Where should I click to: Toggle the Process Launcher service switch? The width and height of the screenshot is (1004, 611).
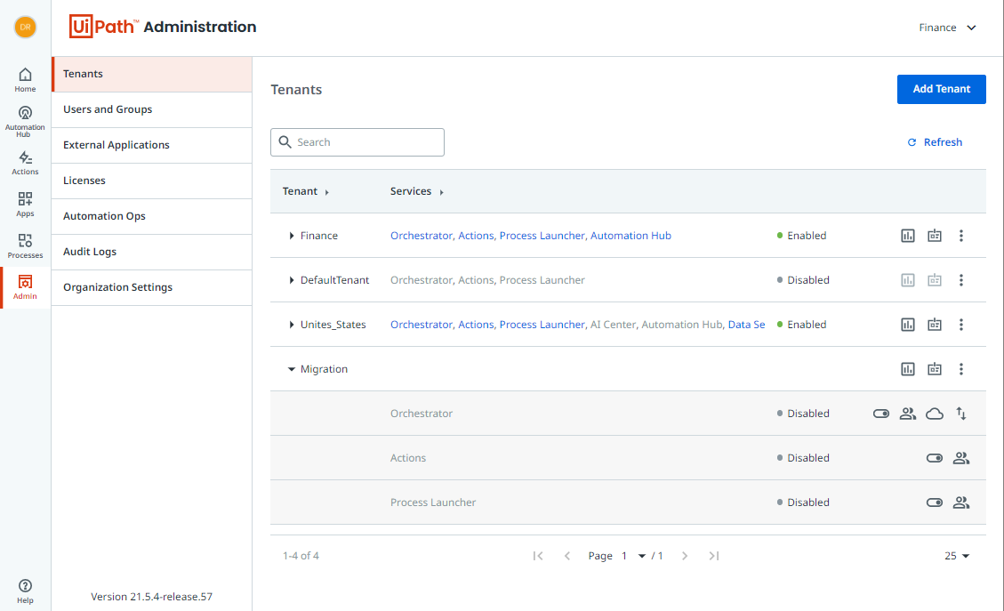935,502
